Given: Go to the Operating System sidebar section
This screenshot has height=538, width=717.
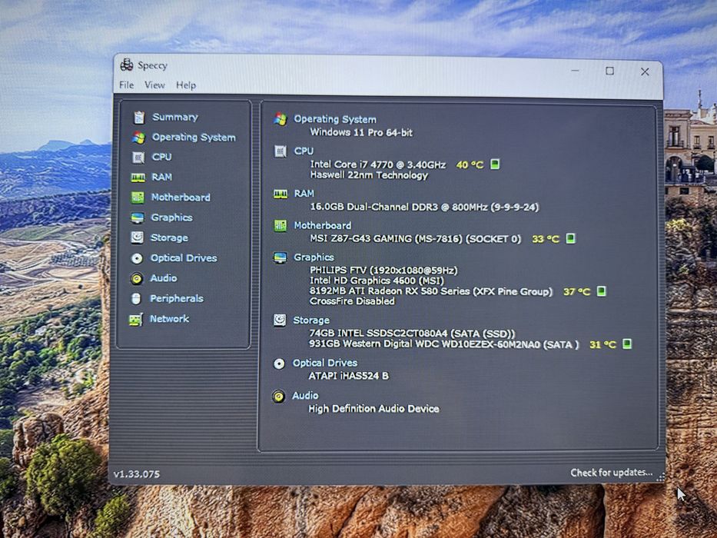Looking at the screenshot, I should (194, 138).
